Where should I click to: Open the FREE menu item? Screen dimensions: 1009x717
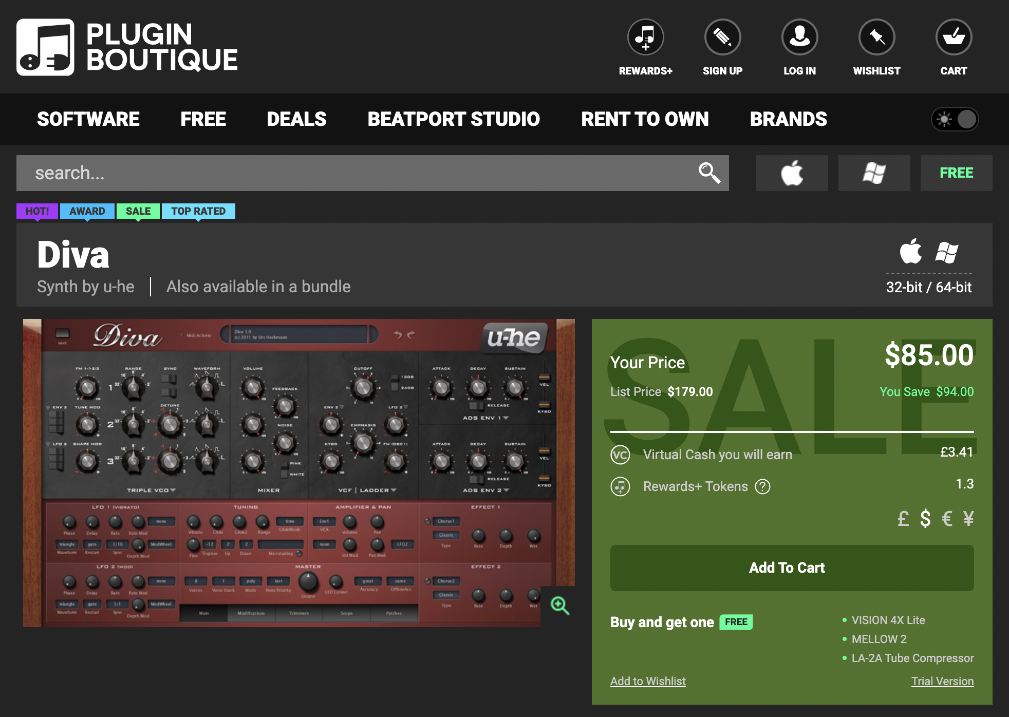coord(203,119)
